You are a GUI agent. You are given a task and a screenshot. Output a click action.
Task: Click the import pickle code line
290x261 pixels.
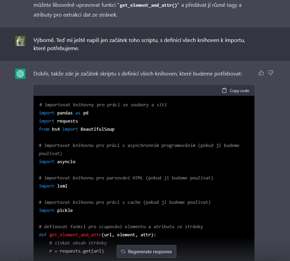pyautogui.click(x=56, y=210)
